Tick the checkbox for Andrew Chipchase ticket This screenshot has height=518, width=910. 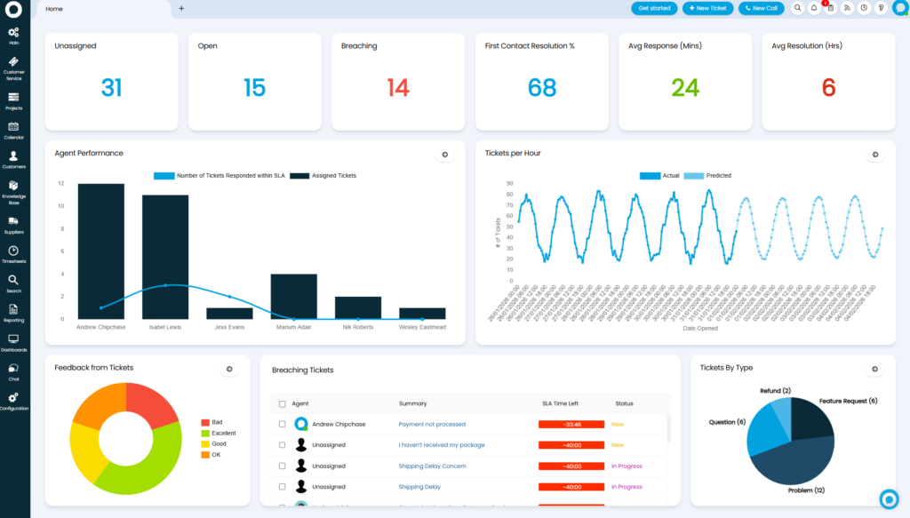(x=283, y=424)
